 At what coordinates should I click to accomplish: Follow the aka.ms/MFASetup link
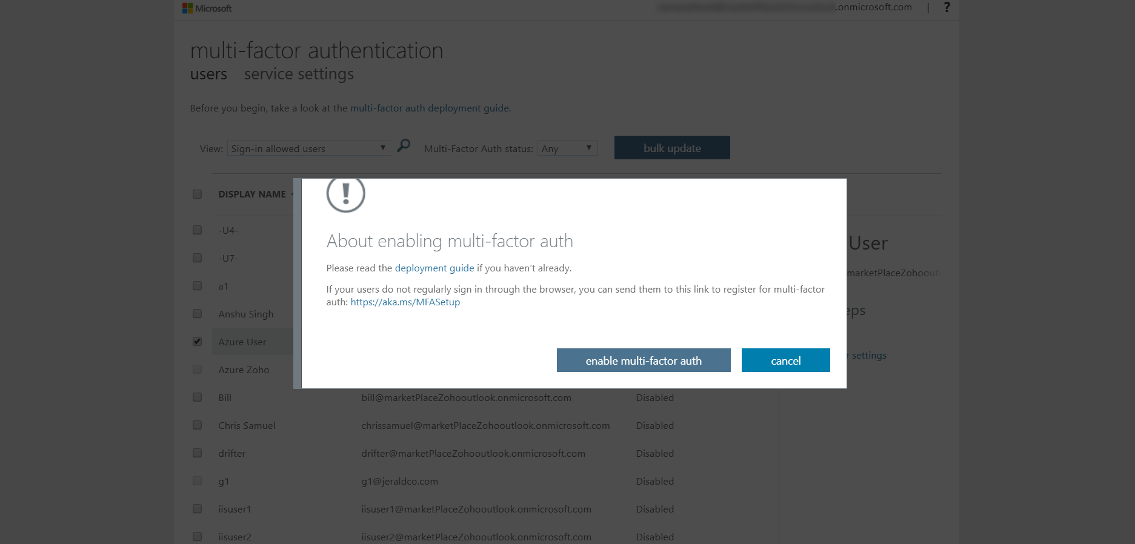click(405, 302)
